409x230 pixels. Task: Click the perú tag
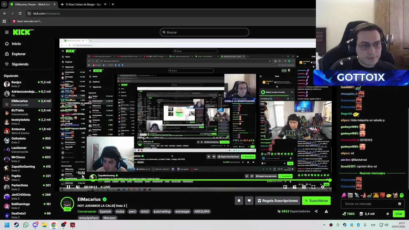point(132,211)
